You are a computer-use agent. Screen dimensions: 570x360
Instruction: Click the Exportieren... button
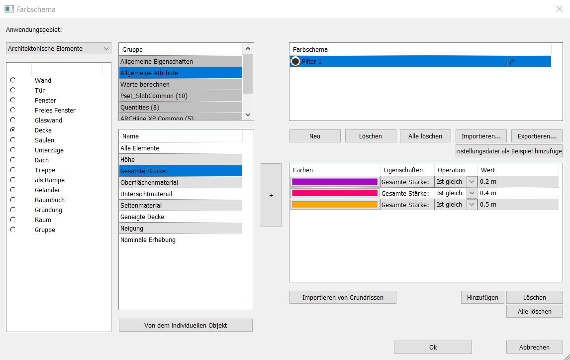click(537, 136)
